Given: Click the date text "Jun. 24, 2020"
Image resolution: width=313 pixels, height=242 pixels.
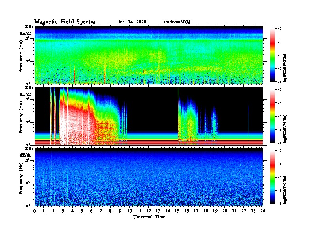Looking at the screenshot, I should click(x=132, y=22).
